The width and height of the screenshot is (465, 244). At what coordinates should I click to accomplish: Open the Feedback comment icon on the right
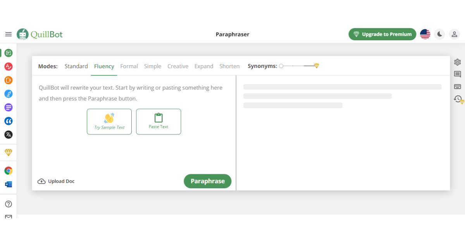coord(458,74)
